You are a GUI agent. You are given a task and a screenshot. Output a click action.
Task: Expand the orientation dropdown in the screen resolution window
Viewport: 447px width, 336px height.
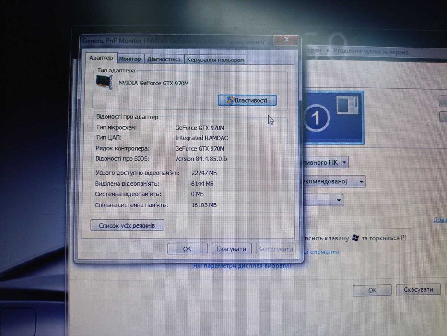(x=323, y=200)
